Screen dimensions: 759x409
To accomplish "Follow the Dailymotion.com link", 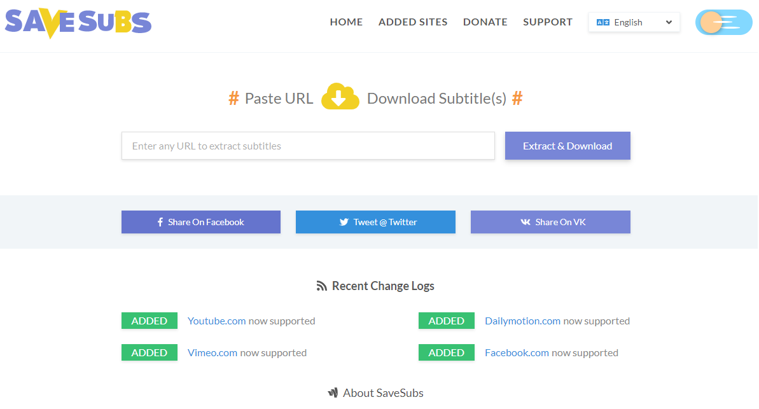I will pos(522,321).
